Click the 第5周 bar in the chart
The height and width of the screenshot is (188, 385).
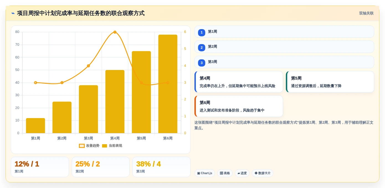click(141, 92)
